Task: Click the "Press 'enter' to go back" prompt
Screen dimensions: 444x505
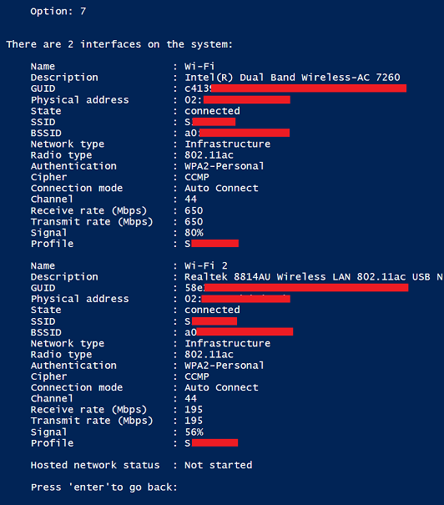Action: pos(104,487)
